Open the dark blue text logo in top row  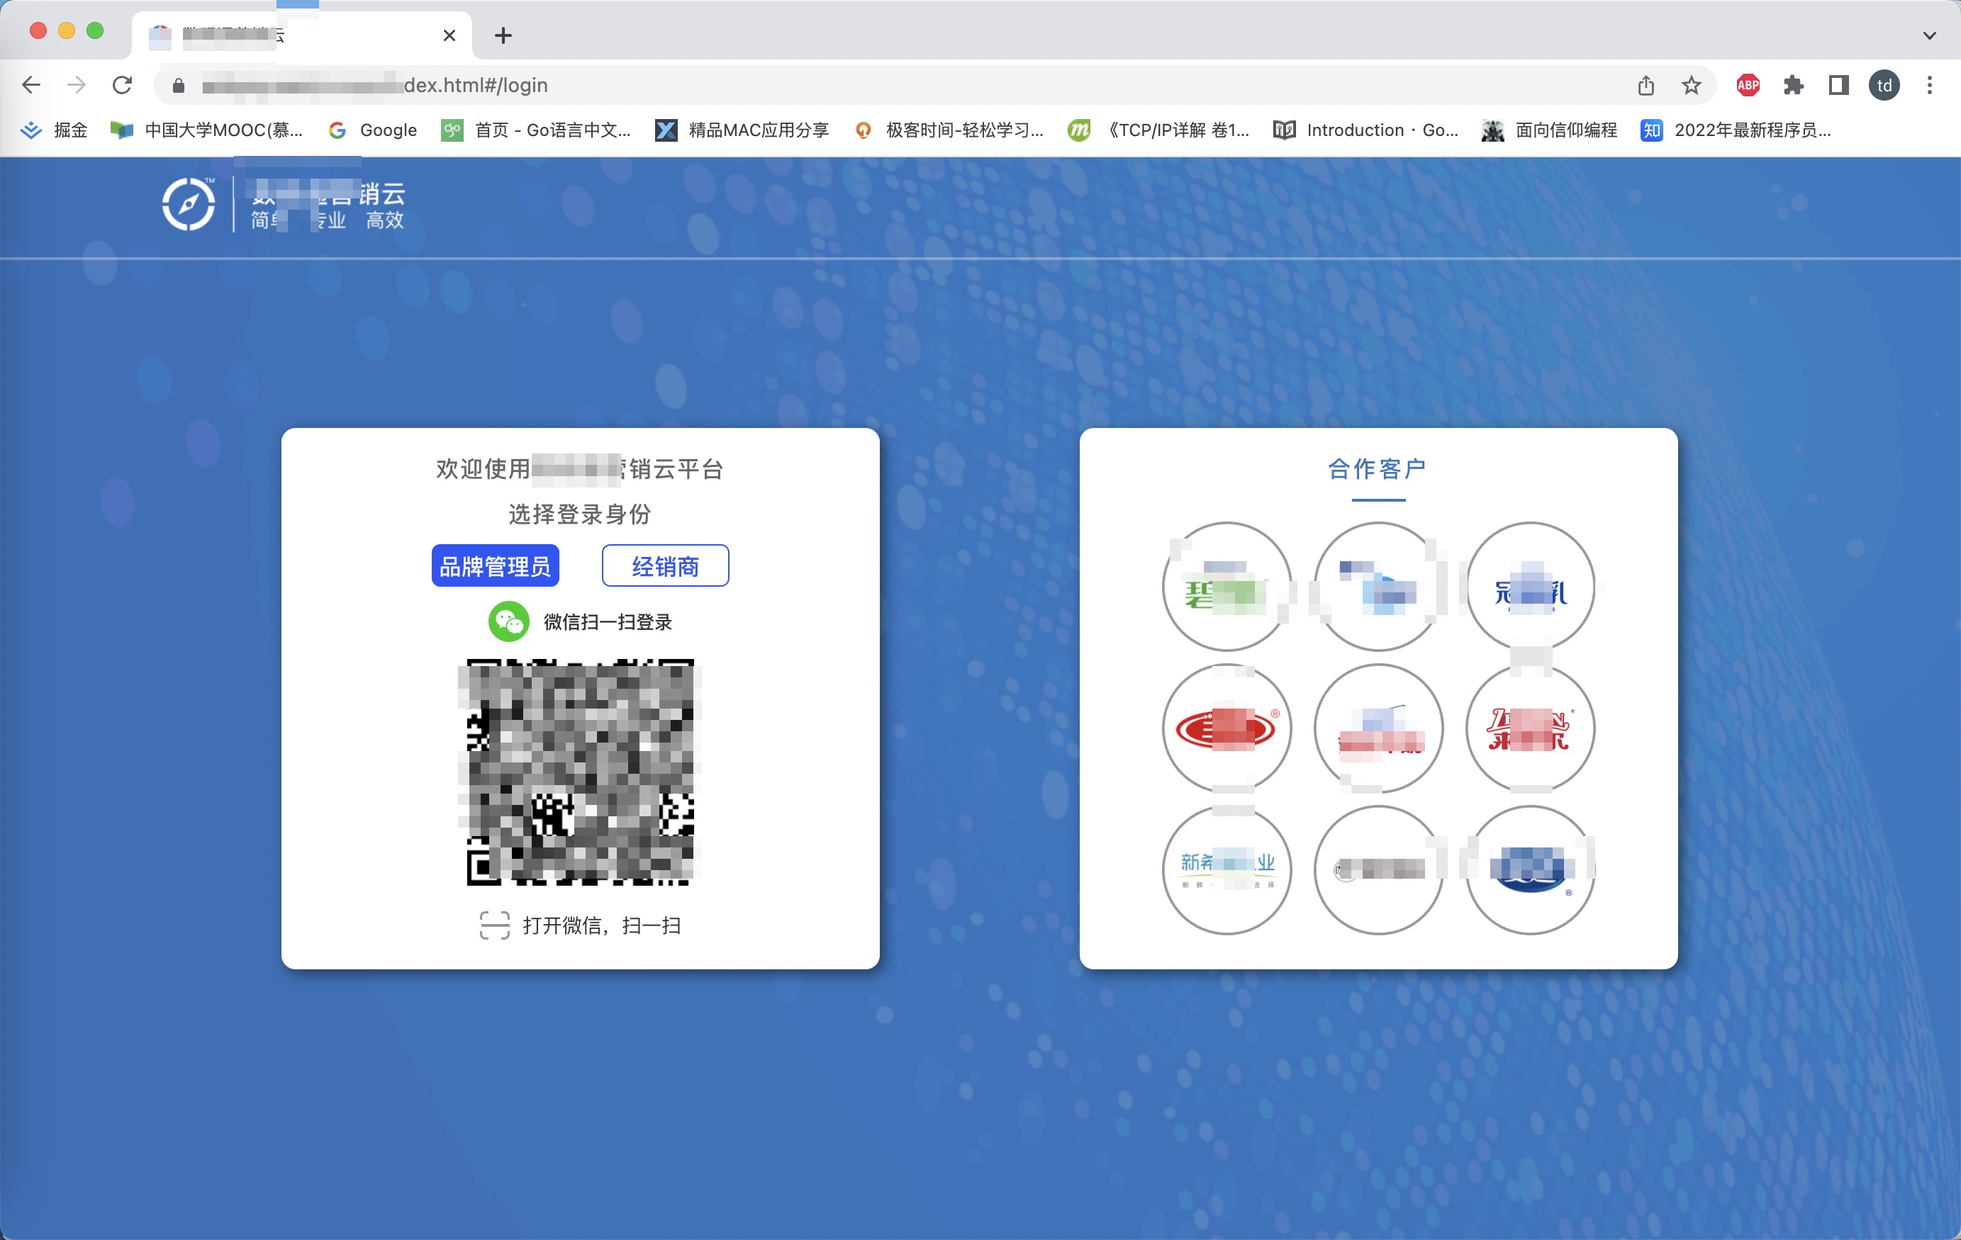coord(1530,586)
